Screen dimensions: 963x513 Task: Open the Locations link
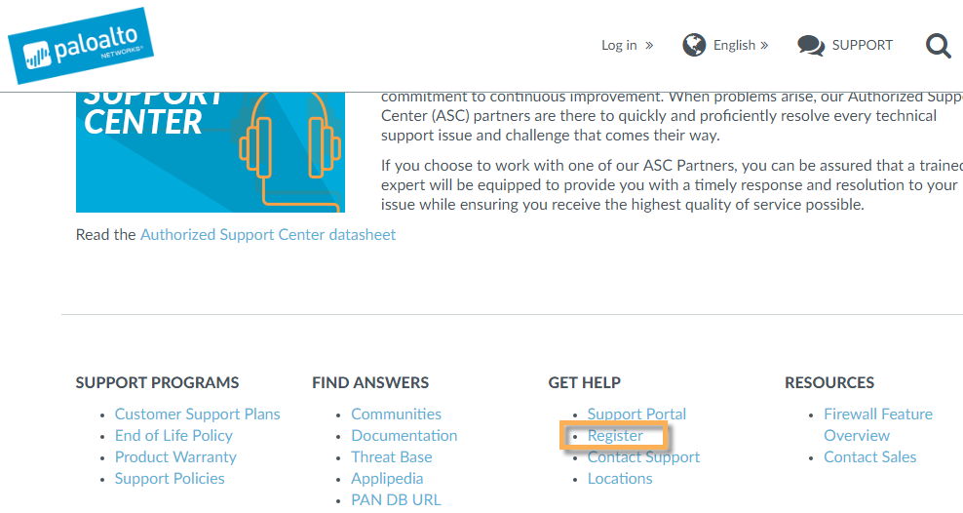point(620,479)
